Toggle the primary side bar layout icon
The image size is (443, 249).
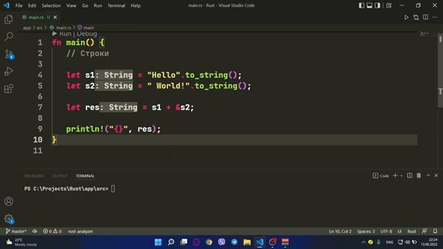[361, 6]
